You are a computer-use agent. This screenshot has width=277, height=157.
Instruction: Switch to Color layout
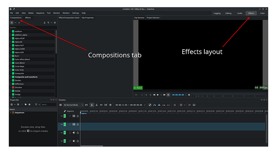(262, 13)
